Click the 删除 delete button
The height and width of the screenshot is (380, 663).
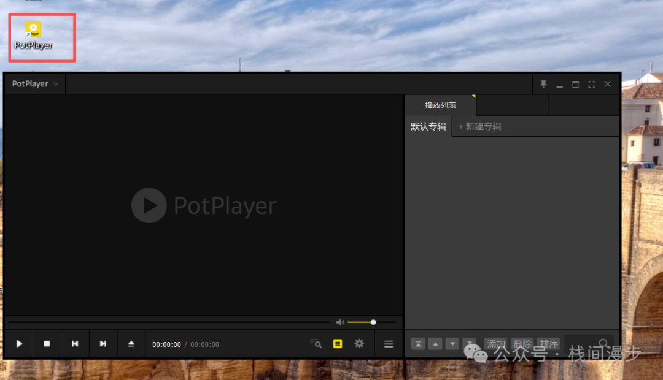tap(522, 344)
